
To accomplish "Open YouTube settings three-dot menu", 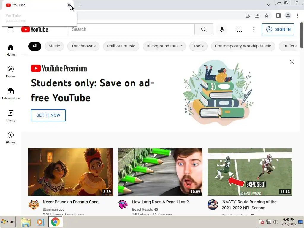I will [254, 29].
